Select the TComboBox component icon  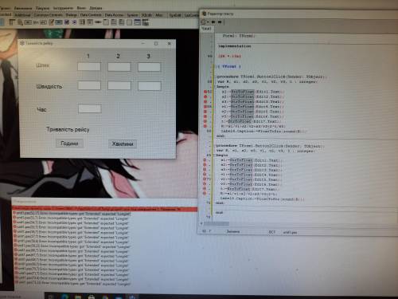coord(90,22)
